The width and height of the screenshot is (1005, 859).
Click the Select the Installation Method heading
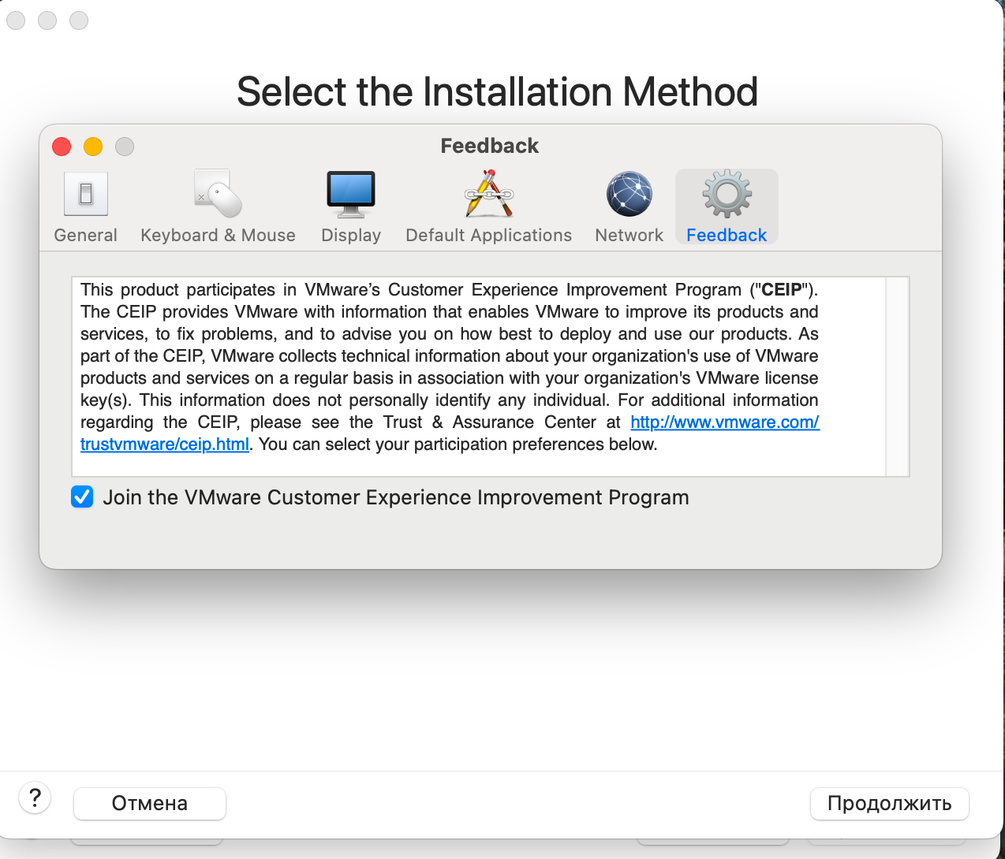pyautogui.click(x=498, y=91)
